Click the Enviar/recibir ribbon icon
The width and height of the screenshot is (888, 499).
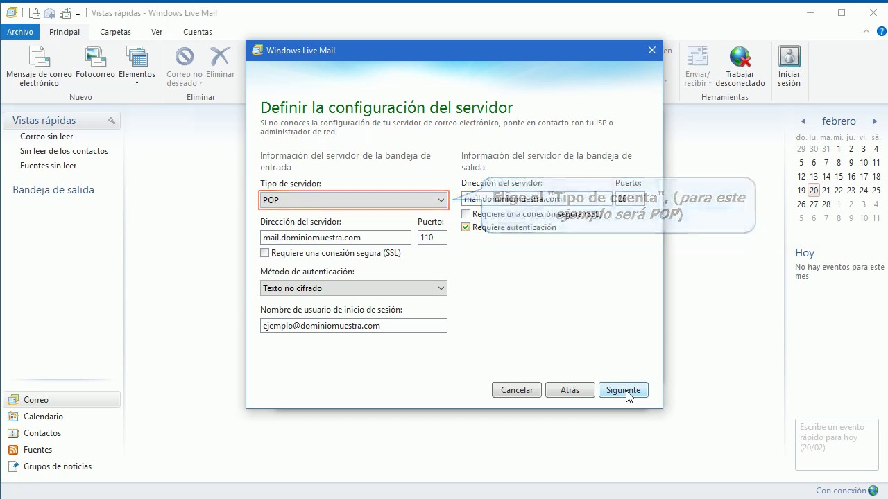[x=697, y=57]
